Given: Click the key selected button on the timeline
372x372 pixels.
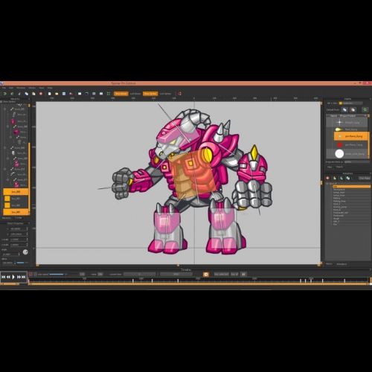Looking at the screenshot, I should 222,275.
